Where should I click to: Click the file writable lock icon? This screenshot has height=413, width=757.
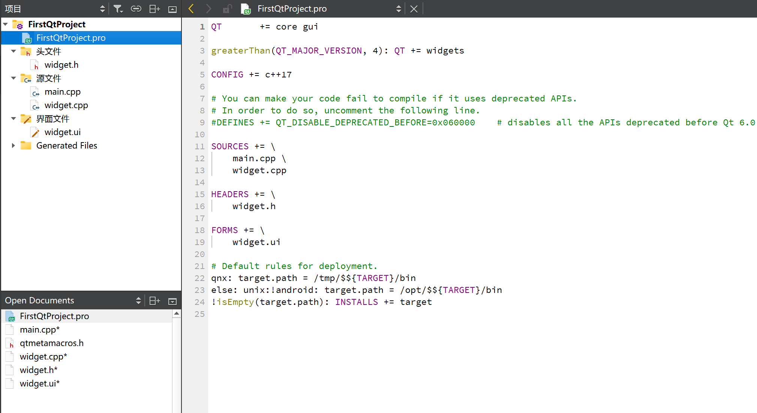[x=227, y=9]
